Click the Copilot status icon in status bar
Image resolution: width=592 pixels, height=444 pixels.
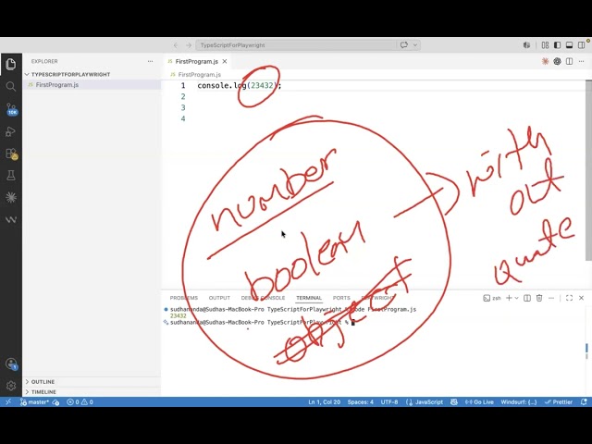pos(454,402)
